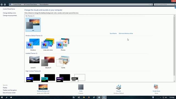Open the network tray icon
The image size is (176, 99).
coord(163,97)
